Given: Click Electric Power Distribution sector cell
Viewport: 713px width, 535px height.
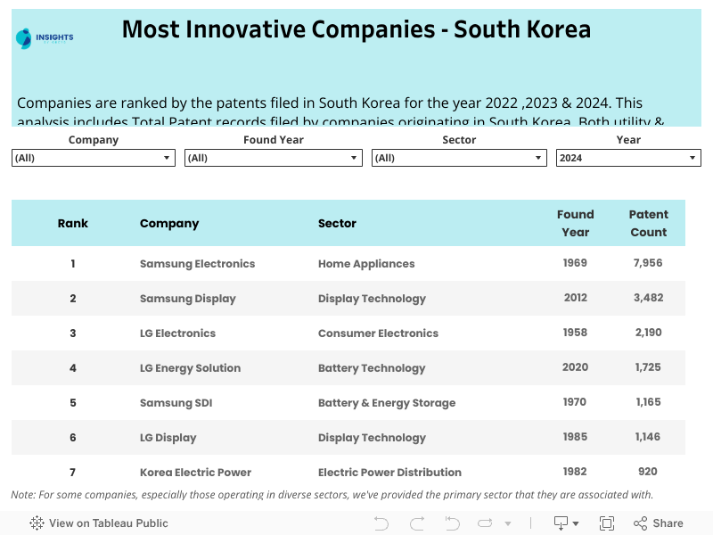Looking at the screenshot, I should [389, 473].
